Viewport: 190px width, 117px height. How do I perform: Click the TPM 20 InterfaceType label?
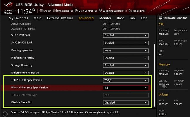(x=24, y=95)
